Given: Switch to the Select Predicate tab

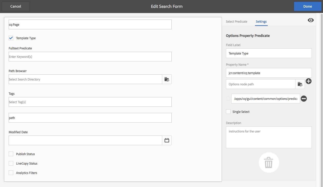Looking at the screenshot, I should (x=236, y=22).
